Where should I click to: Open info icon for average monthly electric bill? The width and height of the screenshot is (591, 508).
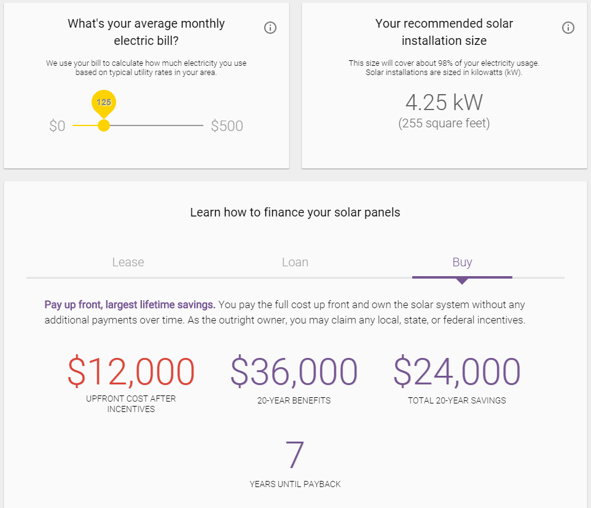coord(270,28)
